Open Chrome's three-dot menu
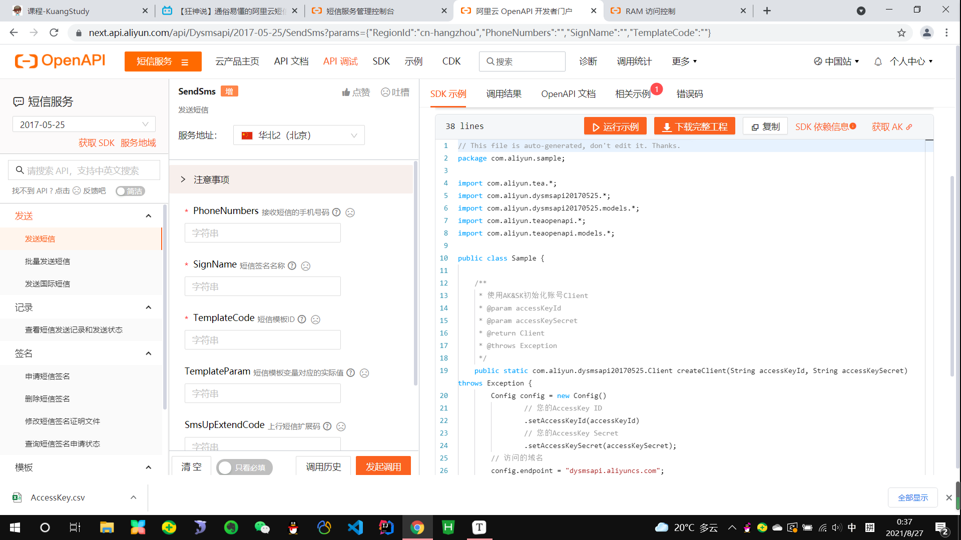 pyautogui.click(x=946, y=33)
